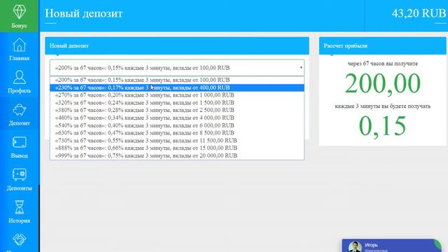Click the 200,00 profit value

[383, 83]
